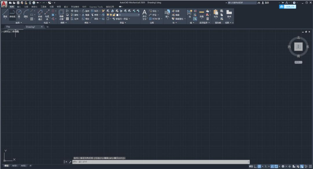Toggle polar tracking in the status bar

click(x=259, y=166)
